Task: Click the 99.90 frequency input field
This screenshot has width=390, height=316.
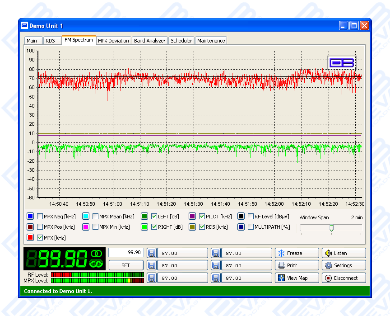Action: (126, 253)
